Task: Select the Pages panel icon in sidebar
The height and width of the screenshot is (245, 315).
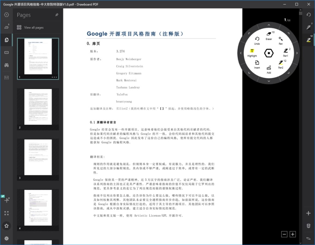Action: pos(6,40)
